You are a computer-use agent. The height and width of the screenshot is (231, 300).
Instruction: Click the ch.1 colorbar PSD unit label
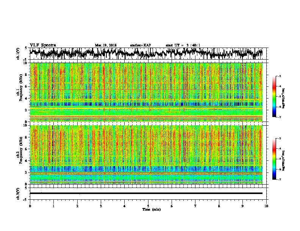(x=284, y=98)
